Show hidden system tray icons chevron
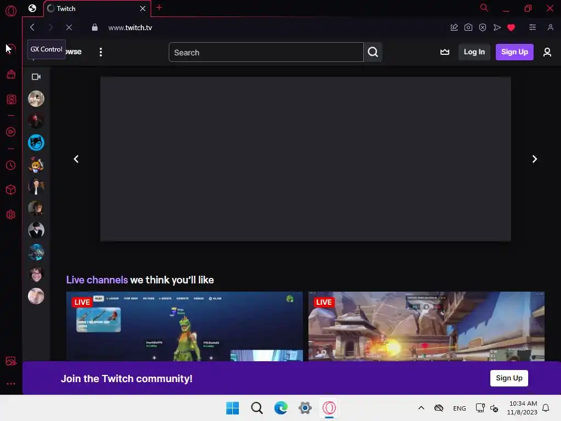Screen dimensions: 561x421 421,408
